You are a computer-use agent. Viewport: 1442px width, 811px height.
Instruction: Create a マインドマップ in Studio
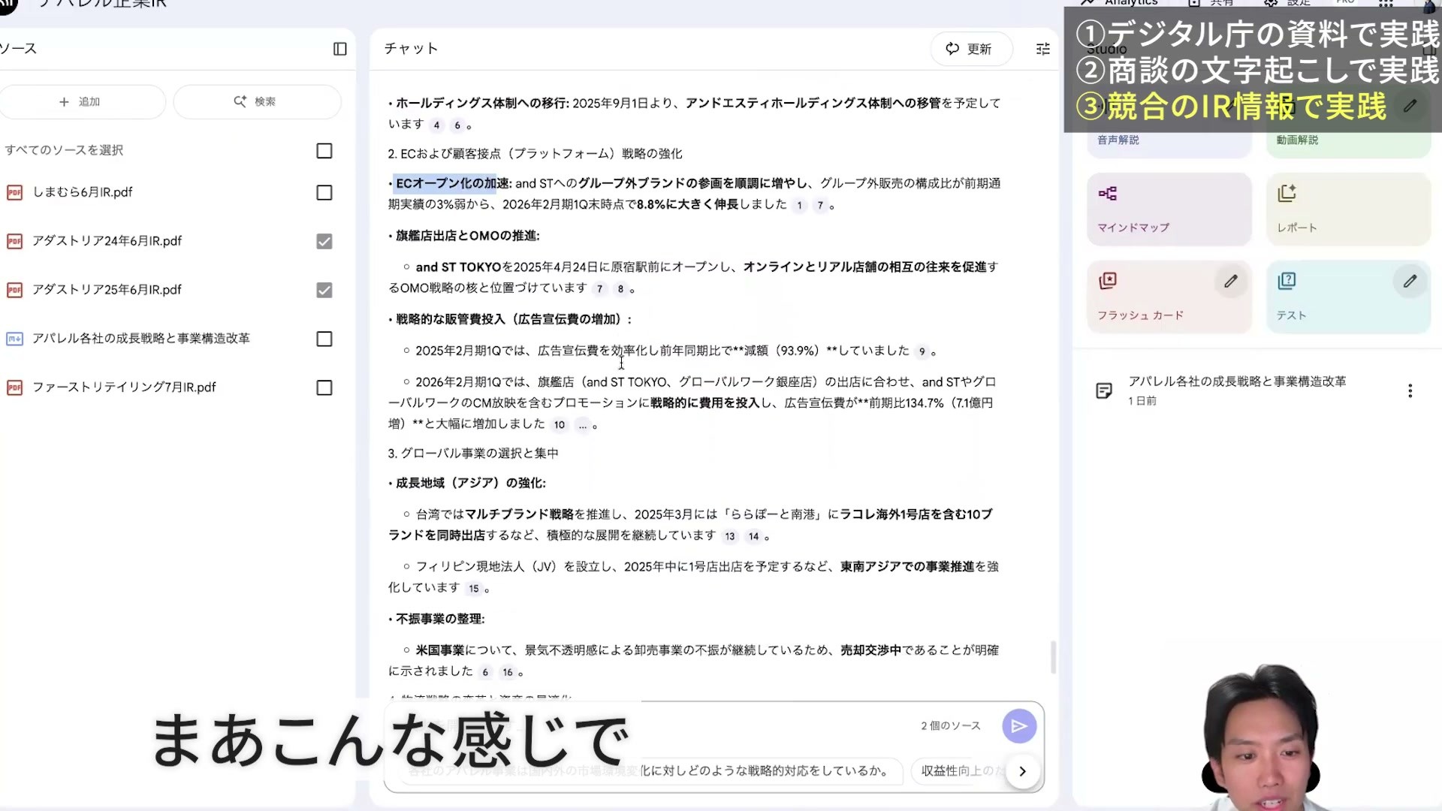tap(1169, 210)
